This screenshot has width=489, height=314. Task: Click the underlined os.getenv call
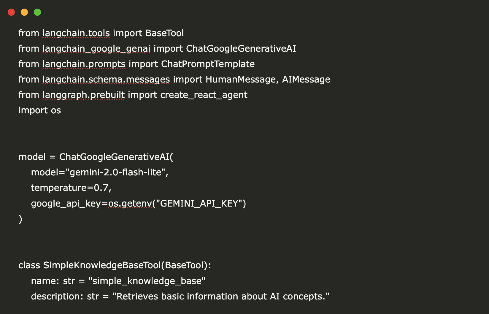[130, 204]
